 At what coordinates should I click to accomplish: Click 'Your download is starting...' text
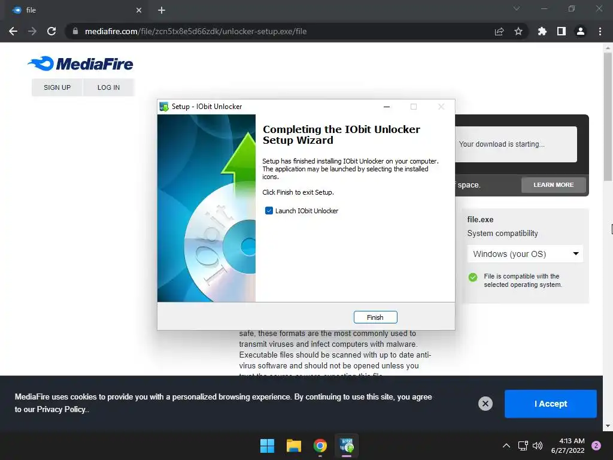click(502, 144)
